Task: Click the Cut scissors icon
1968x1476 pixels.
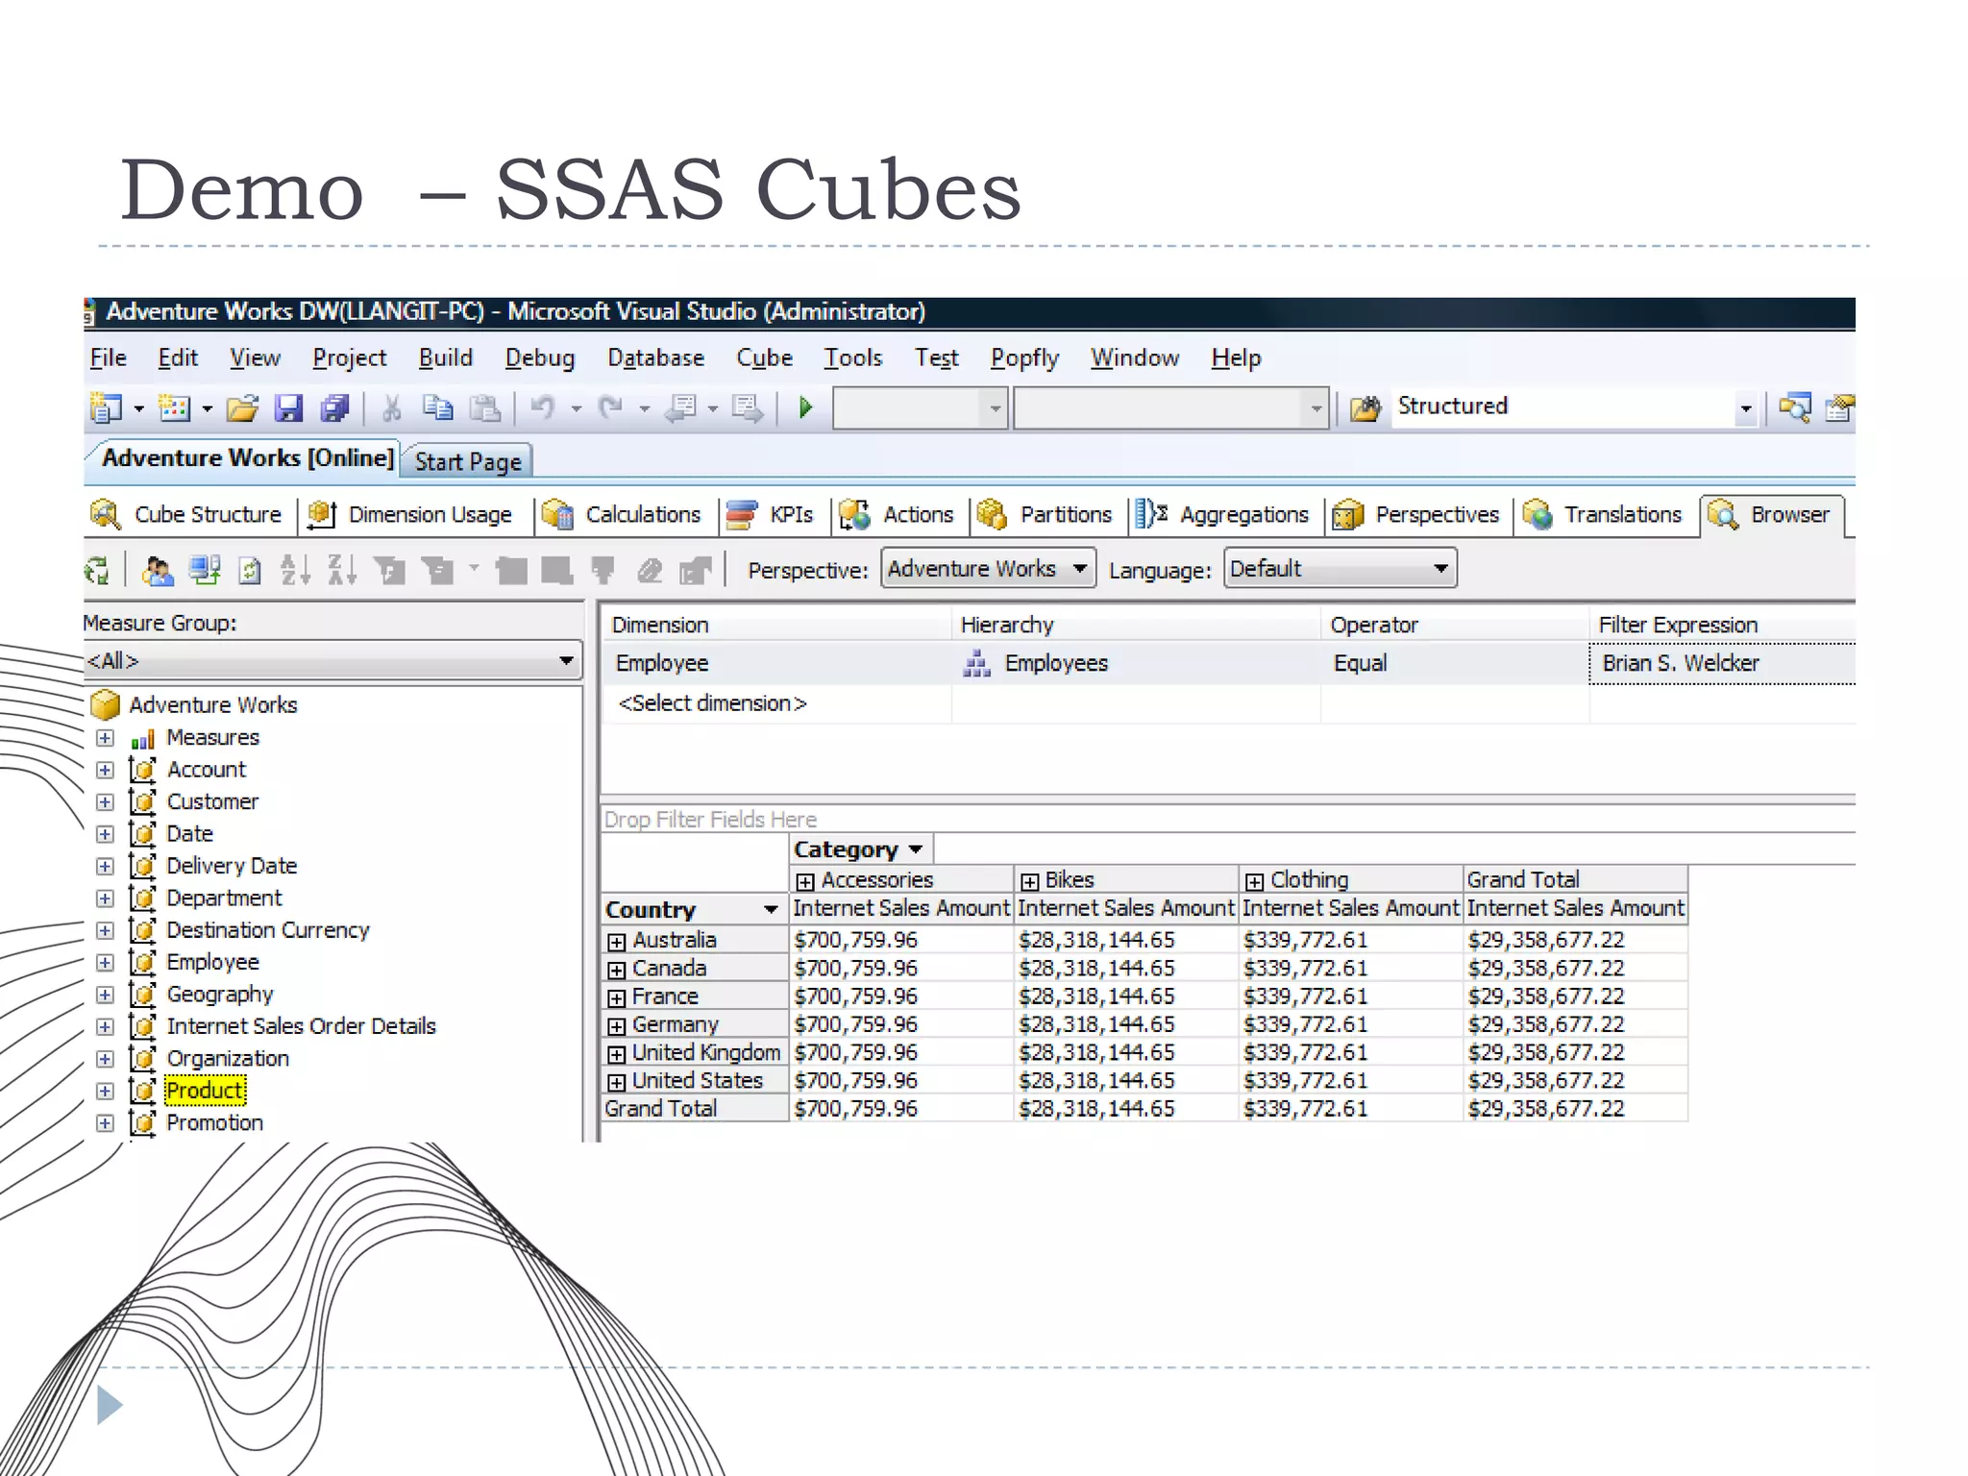Action: coord(391,408)
